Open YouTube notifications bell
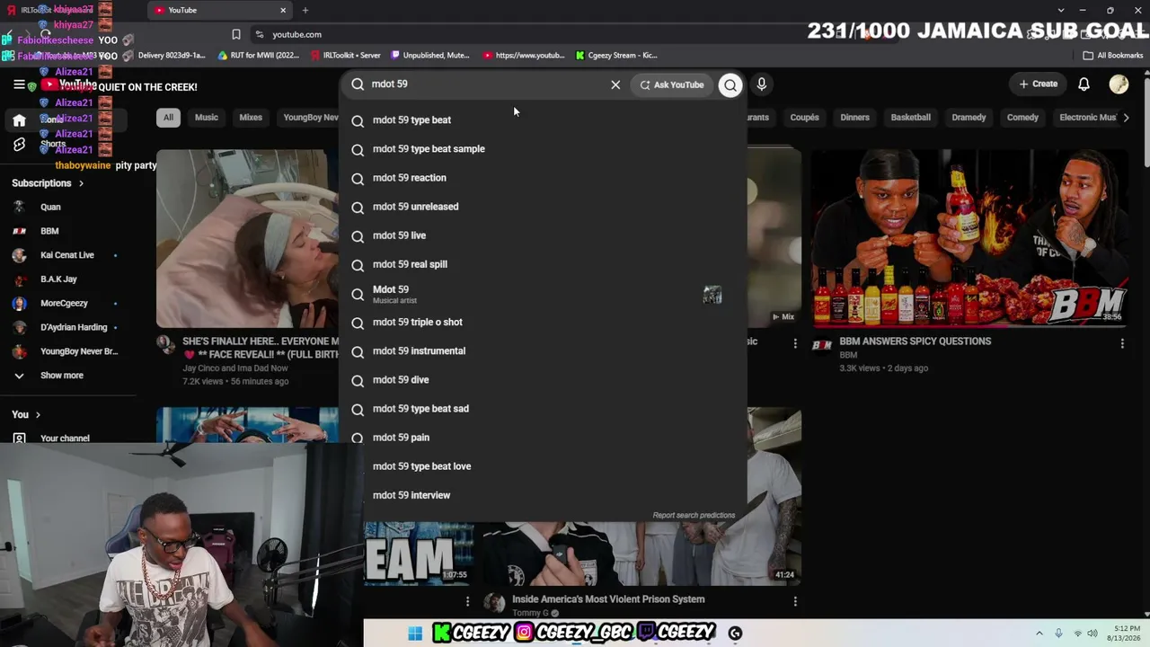 (1084, 84)
